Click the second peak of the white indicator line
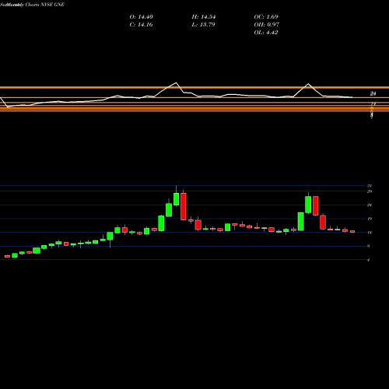 308,84
